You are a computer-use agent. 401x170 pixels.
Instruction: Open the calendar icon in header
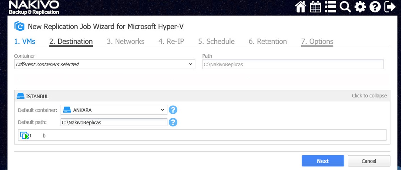coord(315,7)
